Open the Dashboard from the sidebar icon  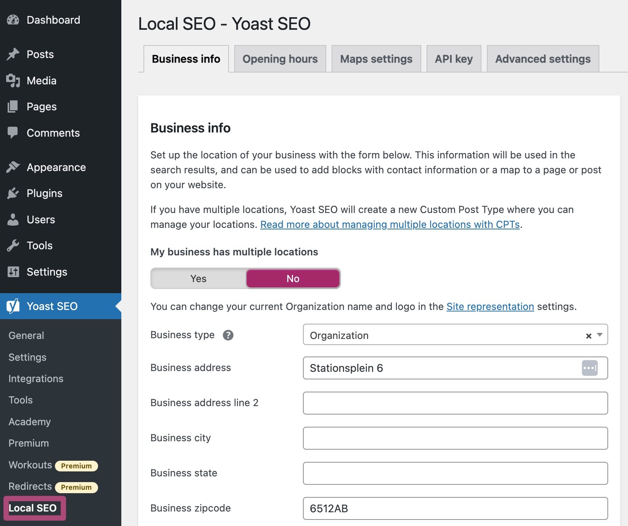pyautogui.click(x=13, y=19)
